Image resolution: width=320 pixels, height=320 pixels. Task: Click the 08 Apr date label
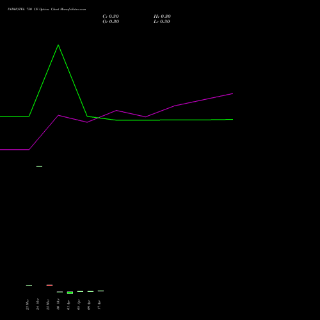pos(79,305)
